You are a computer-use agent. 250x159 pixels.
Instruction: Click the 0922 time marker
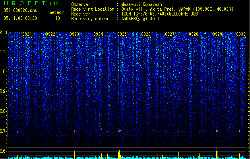click(50, 34)
